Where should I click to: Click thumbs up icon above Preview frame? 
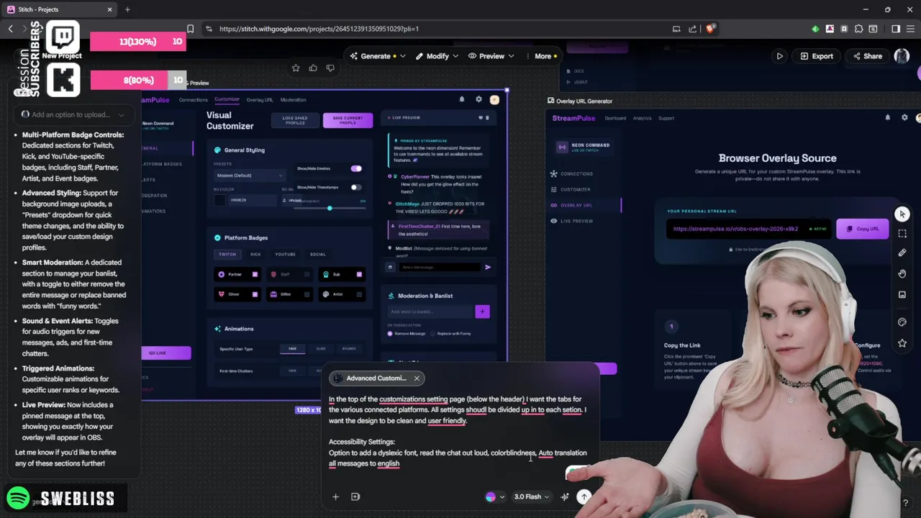[313, 68]
